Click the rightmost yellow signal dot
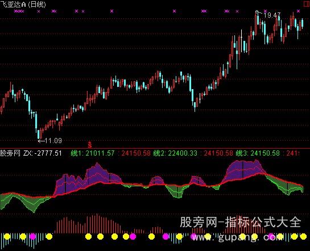This screenshot has width=310, height=251. 303,236
